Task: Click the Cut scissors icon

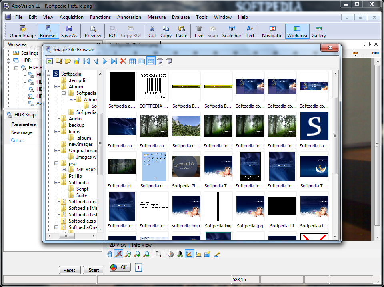Action: point(152,31)
